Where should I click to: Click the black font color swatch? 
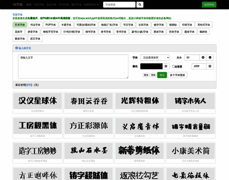coord(151,66)
